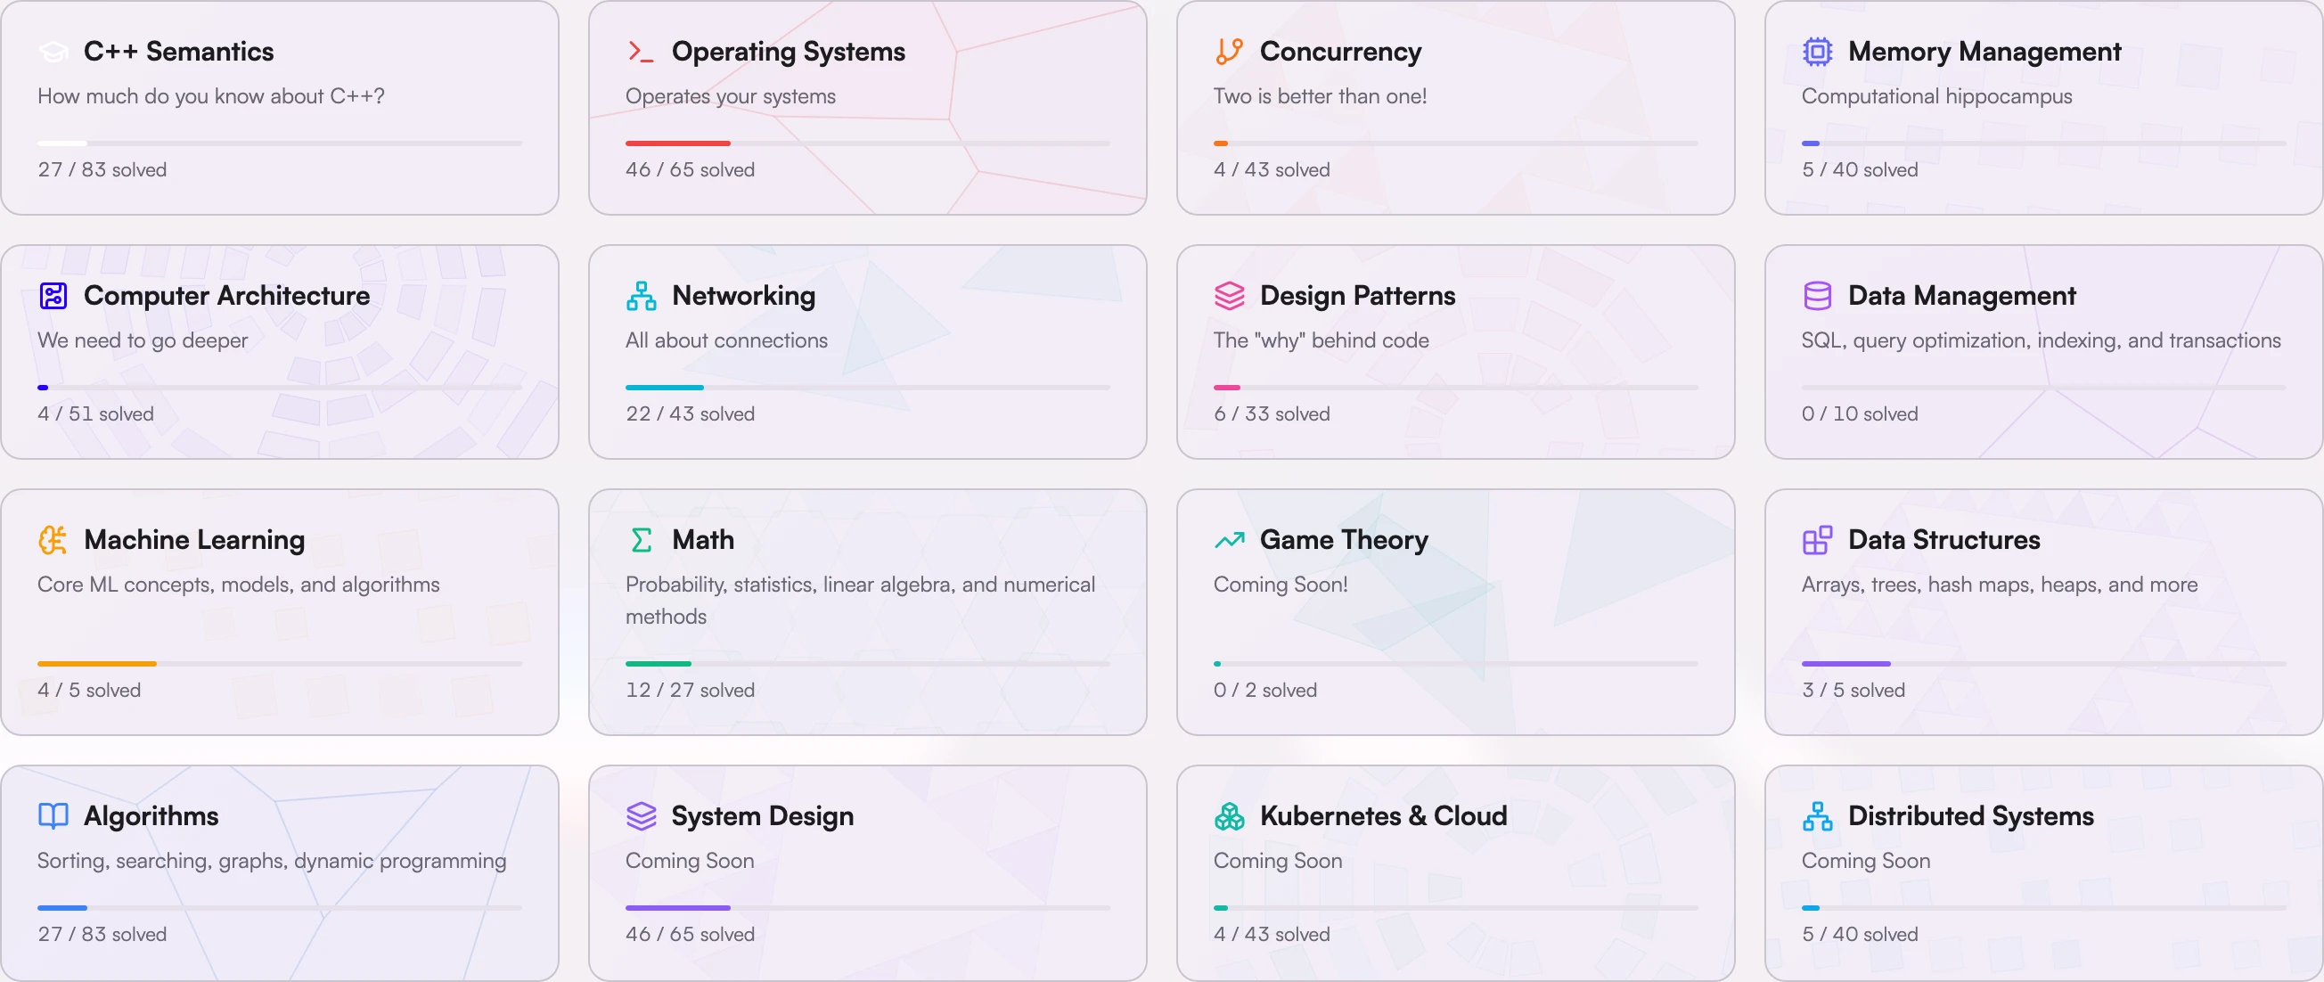Viewport: 2324px width, 982px height.
Task: Click the graduation cap icon on C++ Semantics
Action: point(53,52)
